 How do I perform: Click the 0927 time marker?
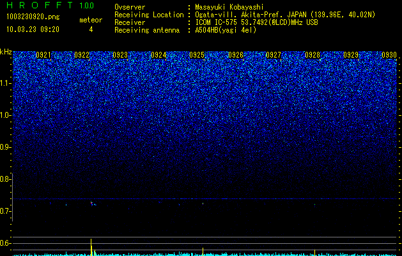[274, 55]
